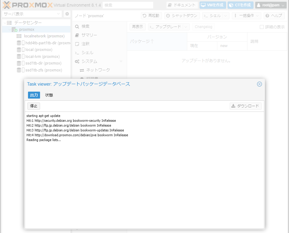Image resolution: width=289 pixels, height=233 pixels.
Task: Click the 'Reading package lists...' log line
Action: pyautogui.click(x=44, y=140)
